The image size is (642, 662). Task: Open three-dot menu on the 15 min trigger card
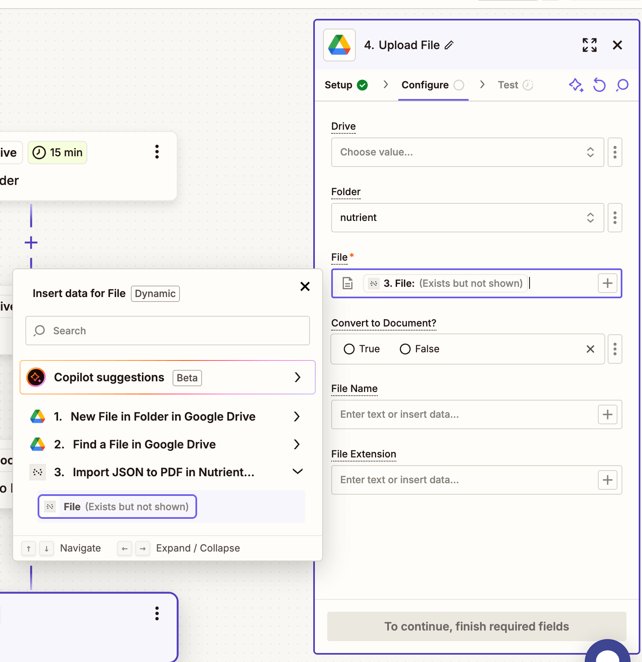(157, 152)
